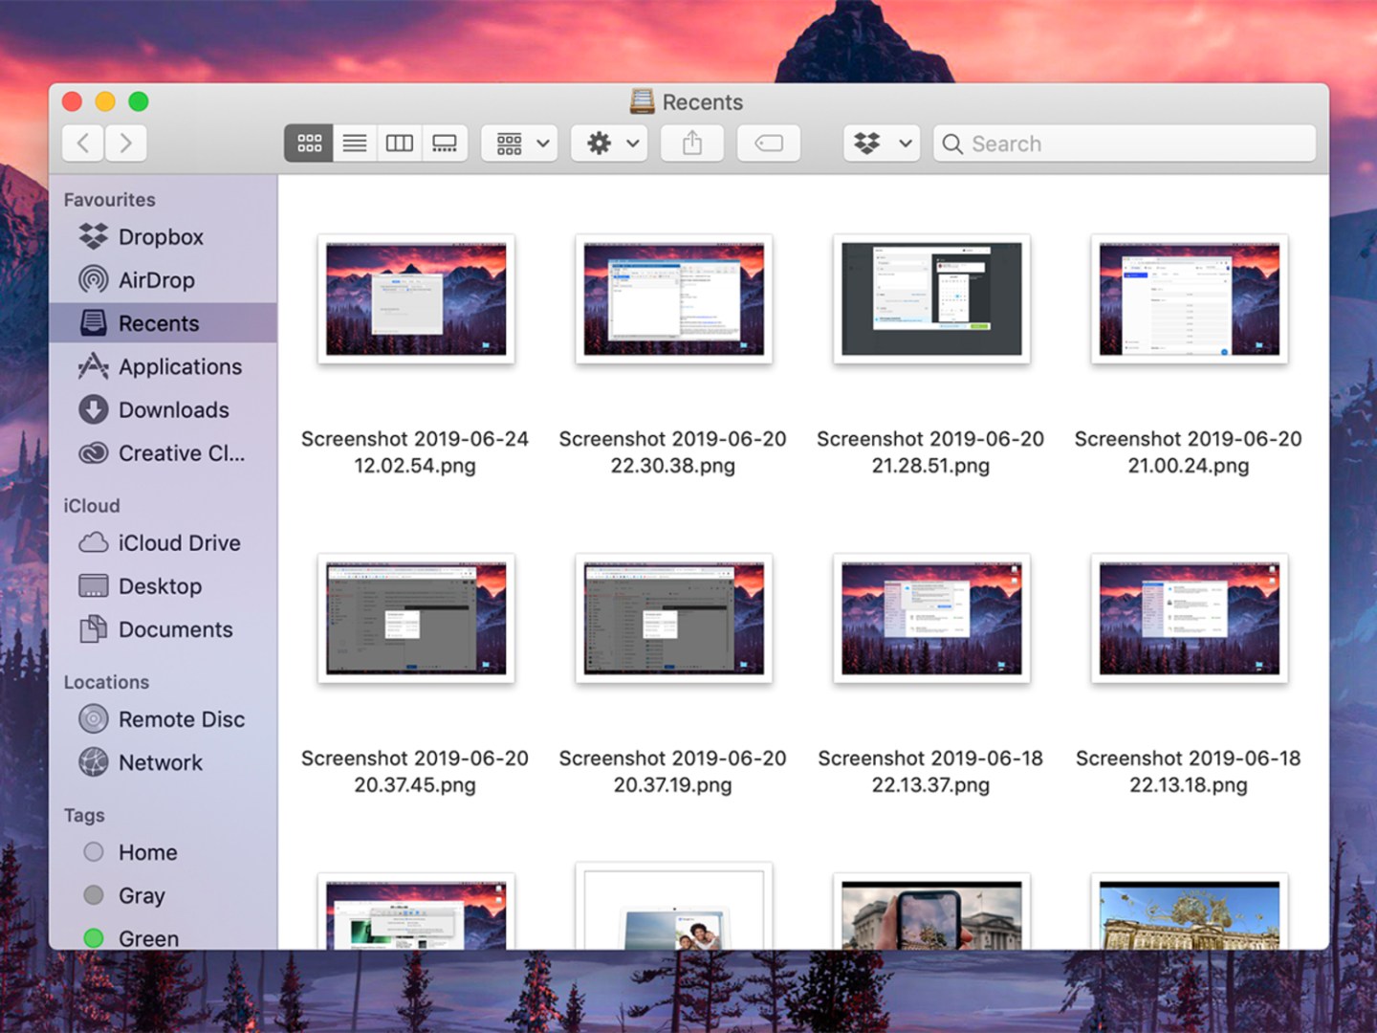Screen dimensions: 1377x1033
Task: Select Applications in the sidebar
Action: coord(181,366)
